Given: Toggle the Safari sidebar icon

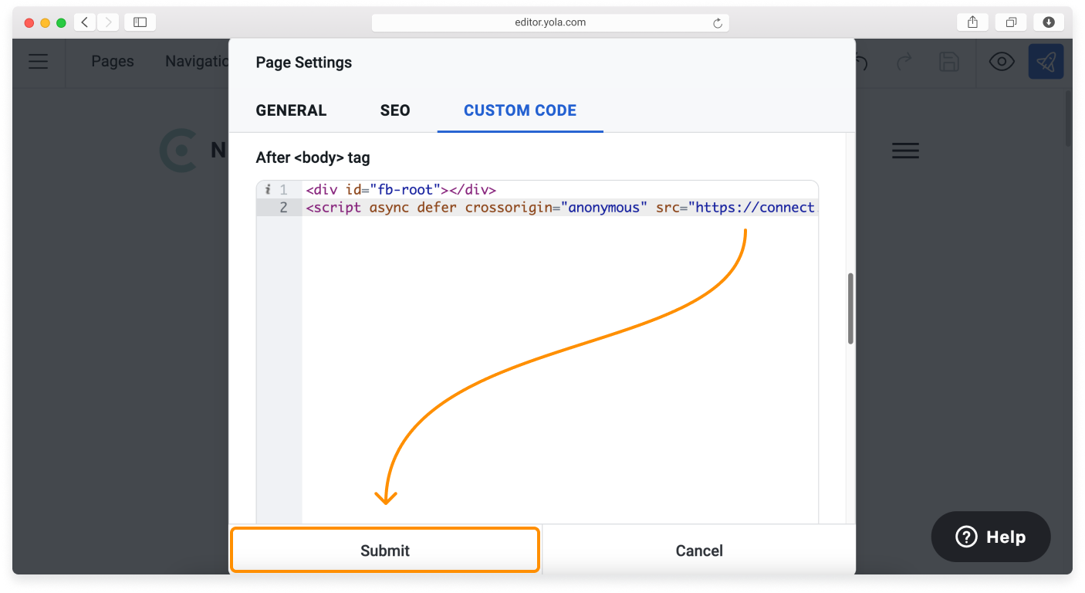Looking at the screenshot, I should [x=140, y=22].
